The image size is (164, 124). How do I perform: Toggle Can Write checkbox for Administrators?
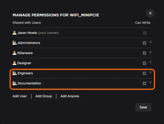pos(144,43)
